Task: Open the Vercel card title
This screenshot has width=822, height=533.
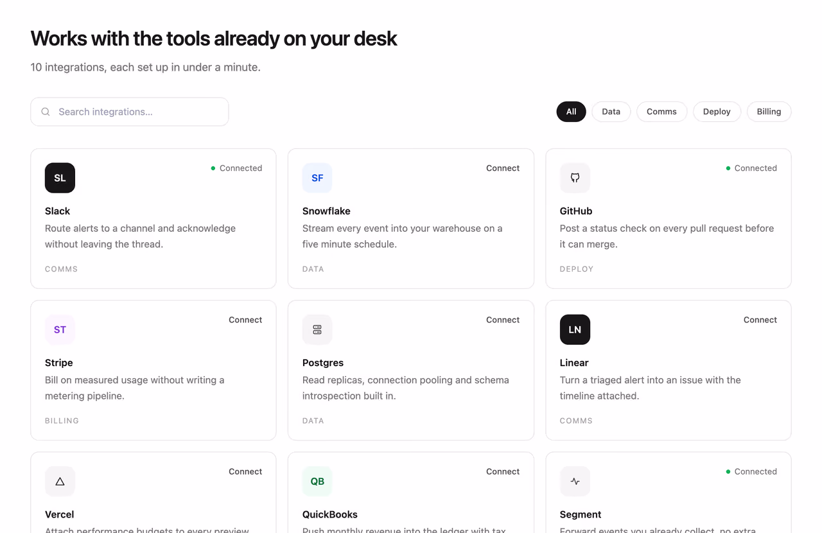Action: [59, 514]
